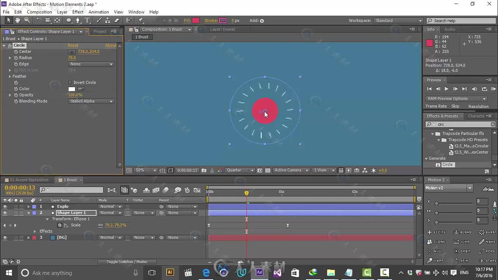The width and height of the screenshot is (498, 280).
Task: Toggle the Scale constrain proportions link
Action: point(101,225)
